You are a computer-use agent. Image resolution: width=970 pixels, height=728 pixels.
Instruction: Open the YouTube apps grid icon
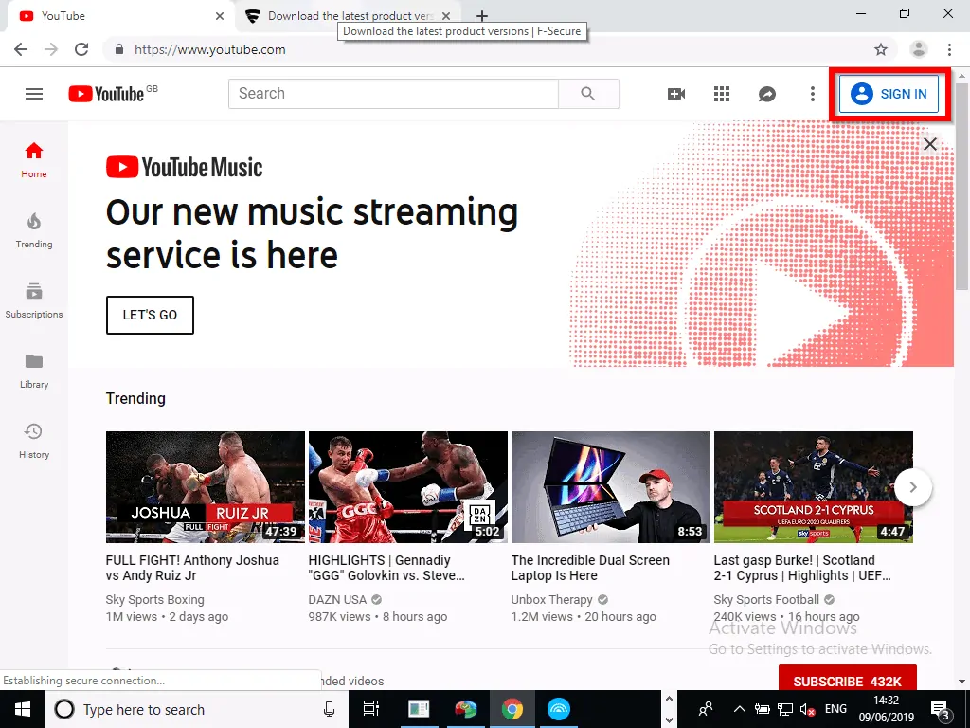[x=721, y=94]
